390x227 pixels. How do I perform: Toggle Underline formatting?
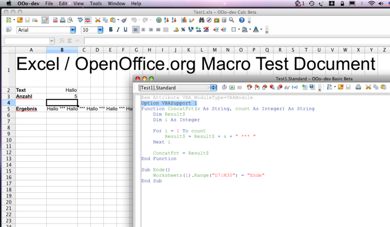coord(125,30)
